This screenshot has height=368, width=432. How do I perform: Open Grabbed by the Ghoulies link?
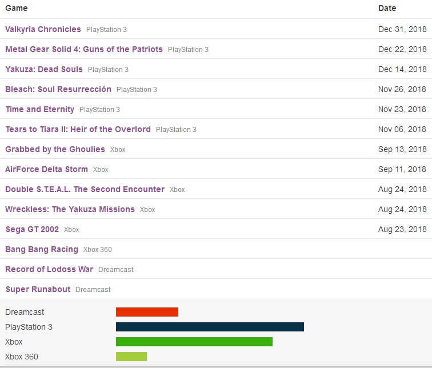(x=55, y=149)
